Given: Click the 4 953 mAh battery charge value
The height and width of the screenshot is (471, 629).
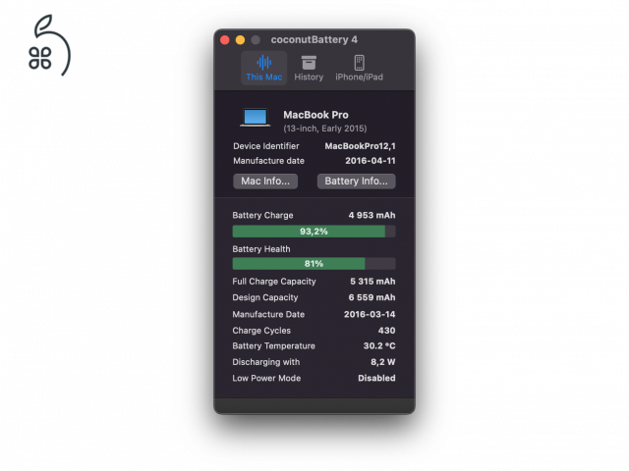Looking at the screenshot, I should [x=372, y=216].
